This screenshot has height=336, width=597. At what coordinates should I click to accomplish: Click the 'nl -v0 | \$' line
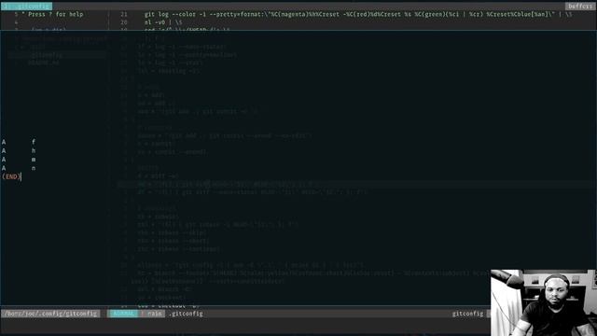tap(163, 22)
